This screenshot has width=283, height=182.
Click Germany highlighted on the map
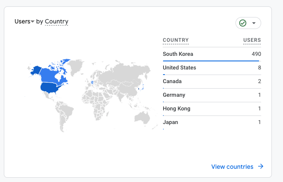(x=92, y=82)
